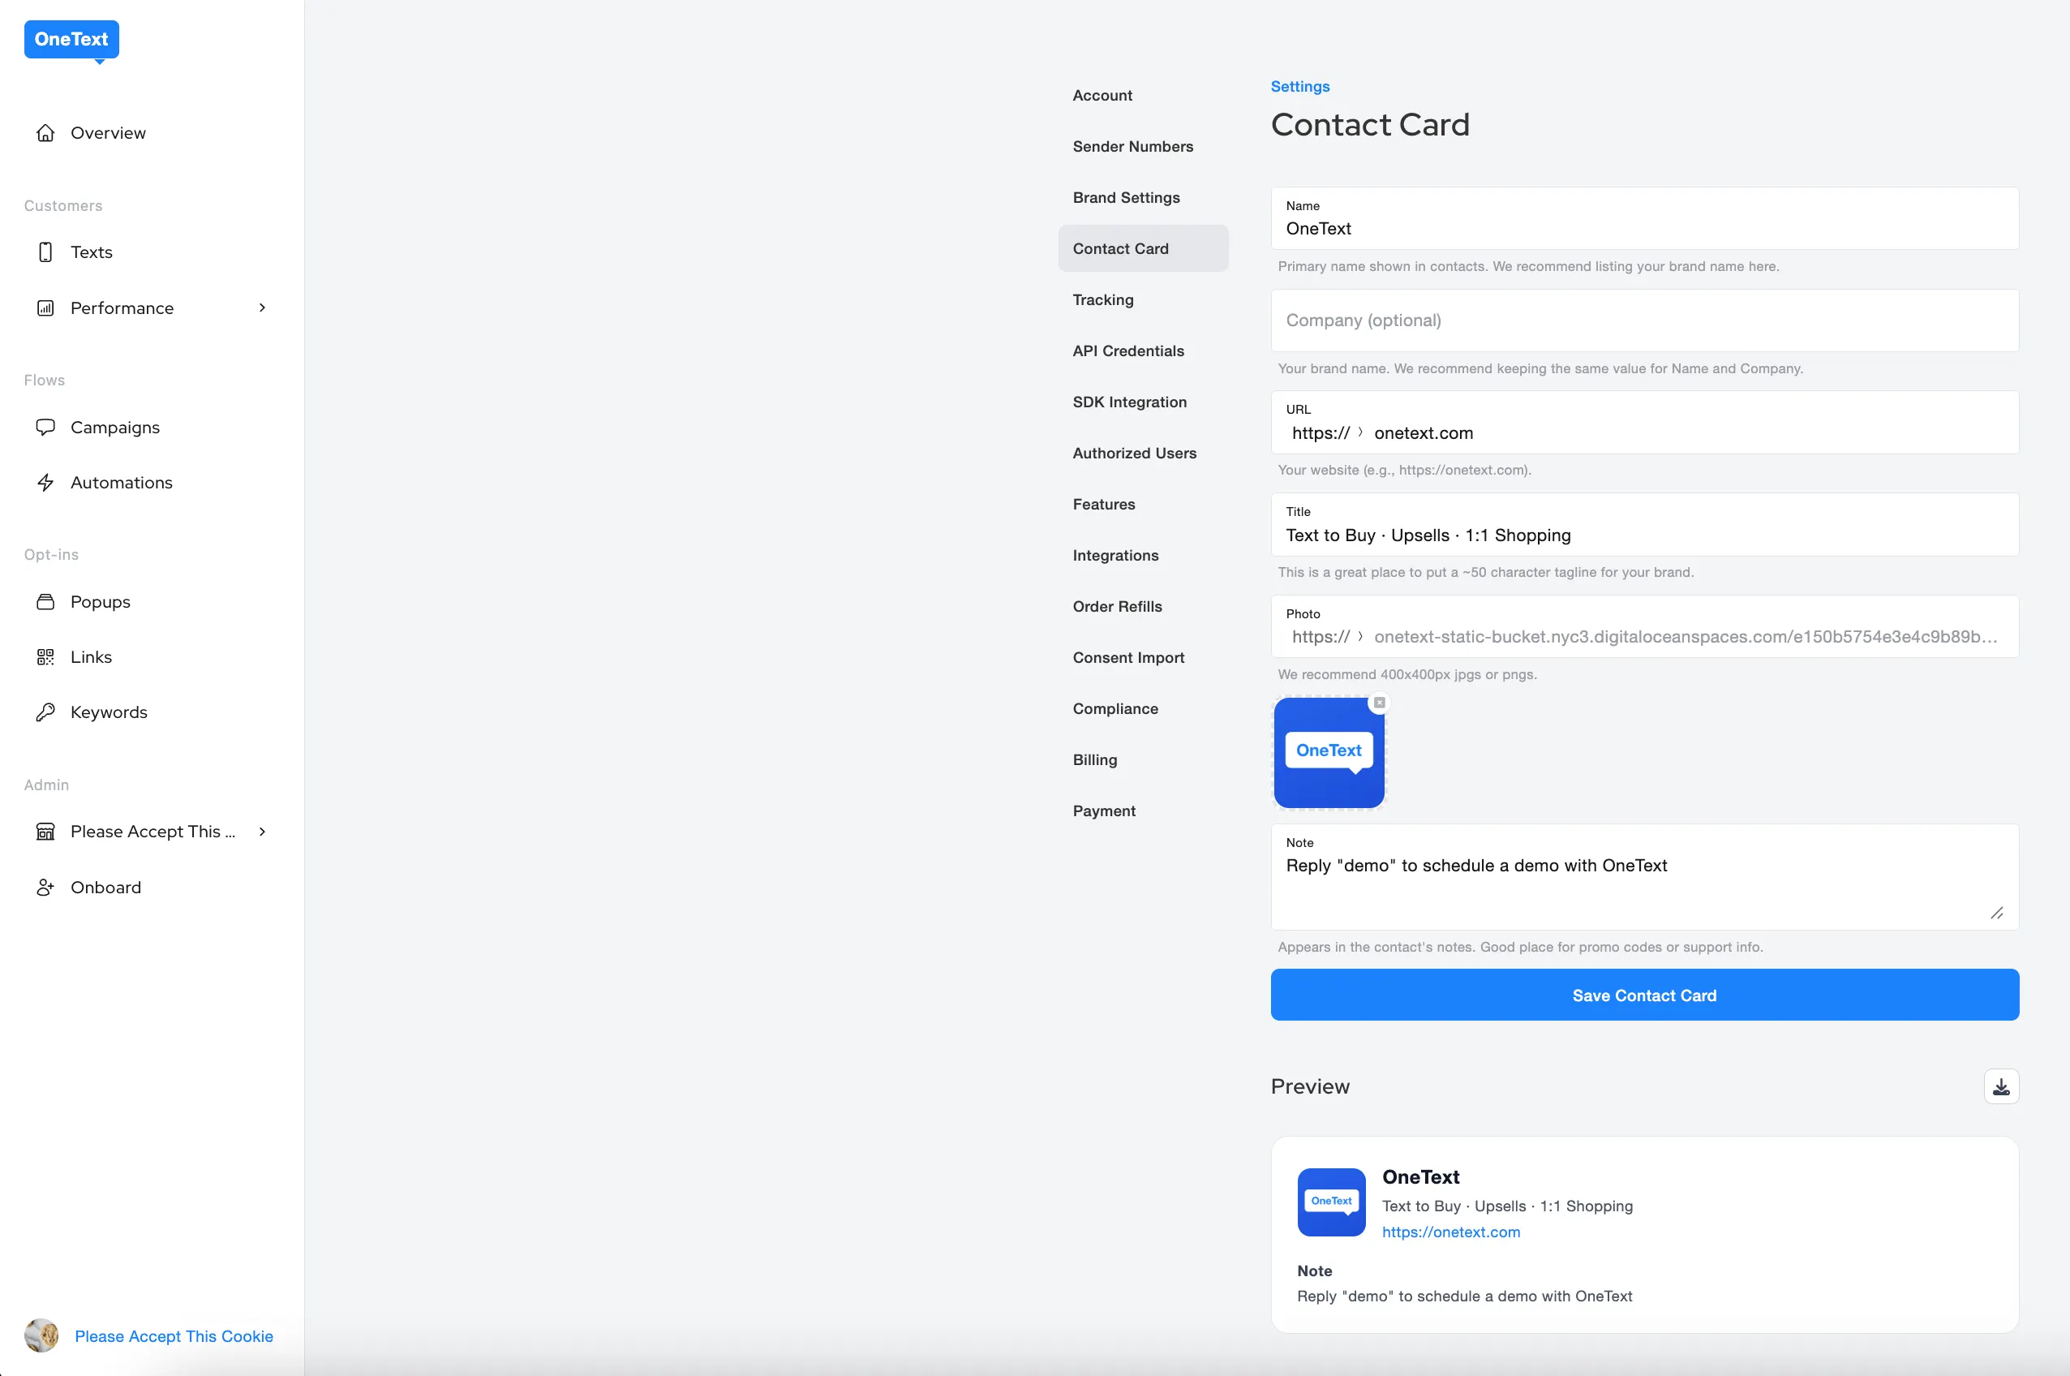The image size is (2070, 1376).
Task: Click the Campaigns speech bubble icon
Action: click(45, 428)
